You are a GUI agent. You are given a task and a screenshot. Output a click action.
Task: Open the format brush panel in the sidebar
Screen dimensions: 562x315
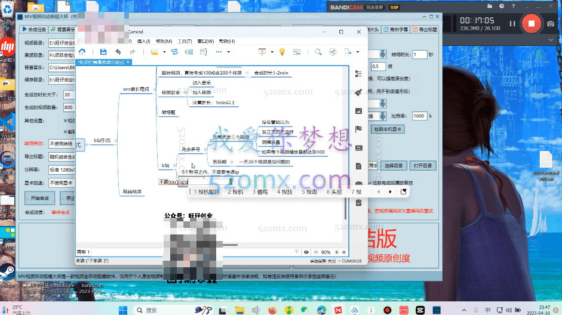pos(358,92)
